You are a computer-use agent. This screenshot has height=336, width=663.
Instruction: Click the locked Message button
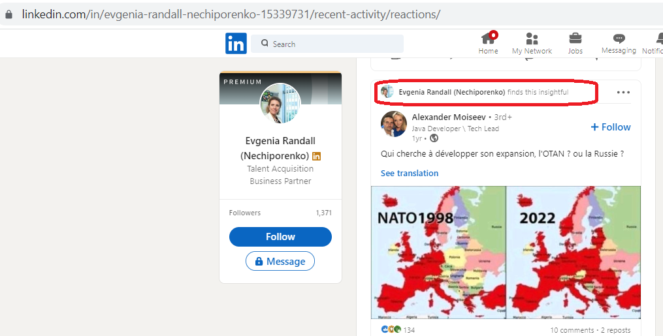point(280,261)
